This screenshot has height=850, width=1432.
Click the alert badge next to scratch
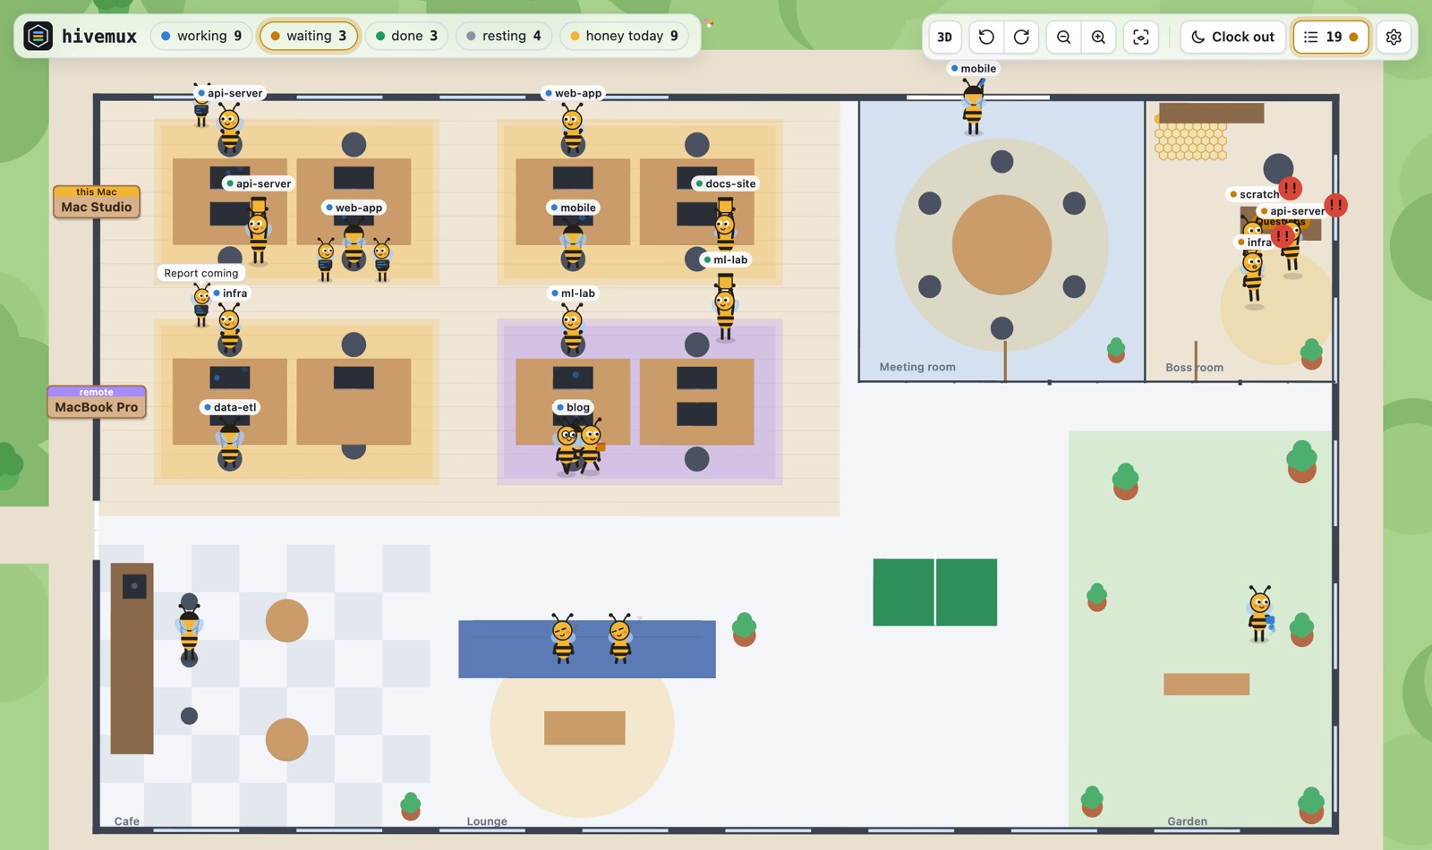[1290, 189]
